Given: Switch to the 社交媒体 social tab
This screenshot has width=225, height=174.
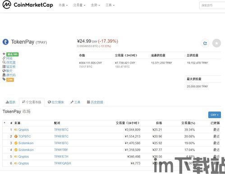Looking at the screenshot, I should 55,102.
